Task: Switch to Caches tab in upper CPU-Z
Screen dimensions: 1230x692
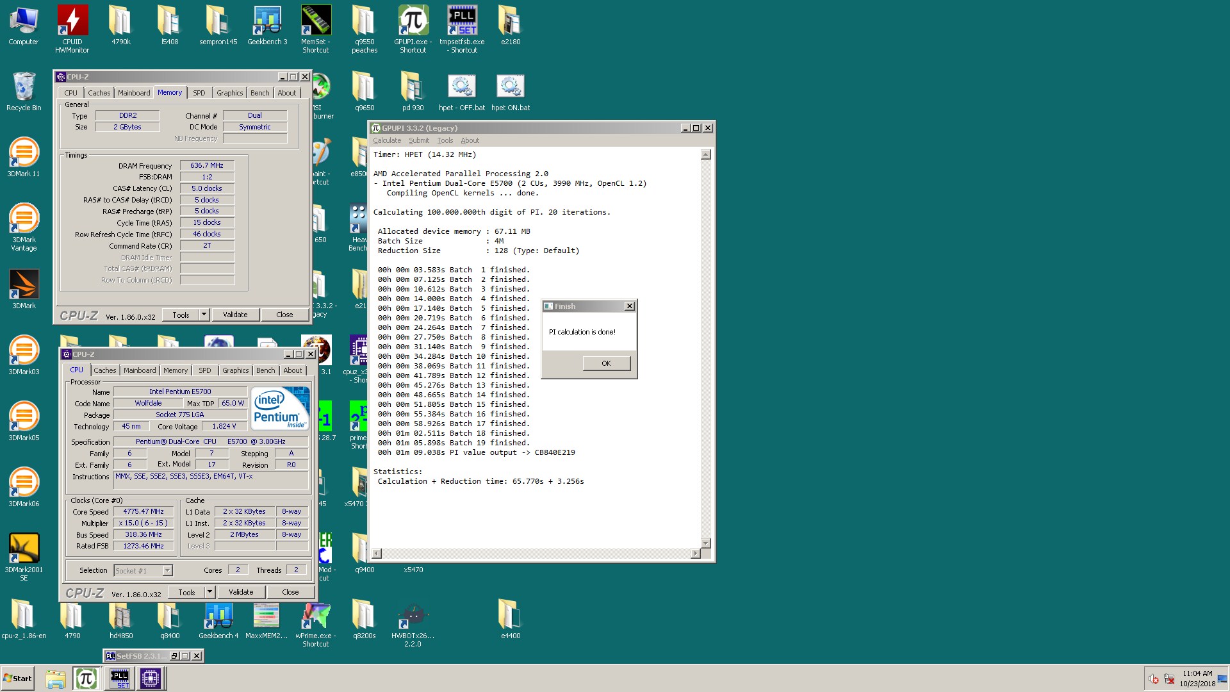Action: click(x=99, y=93)
